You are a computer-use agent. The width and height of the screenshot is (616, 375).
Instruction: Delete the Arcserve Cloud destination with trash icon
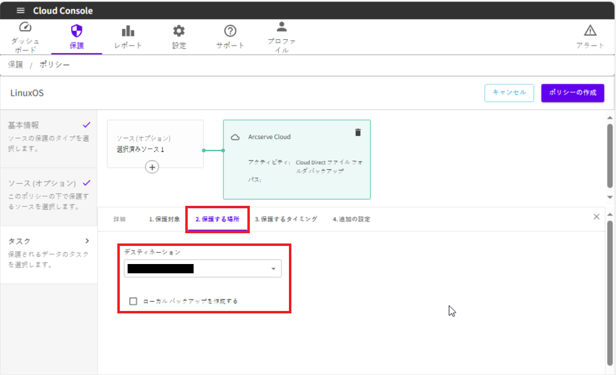[x=358, y=132]
